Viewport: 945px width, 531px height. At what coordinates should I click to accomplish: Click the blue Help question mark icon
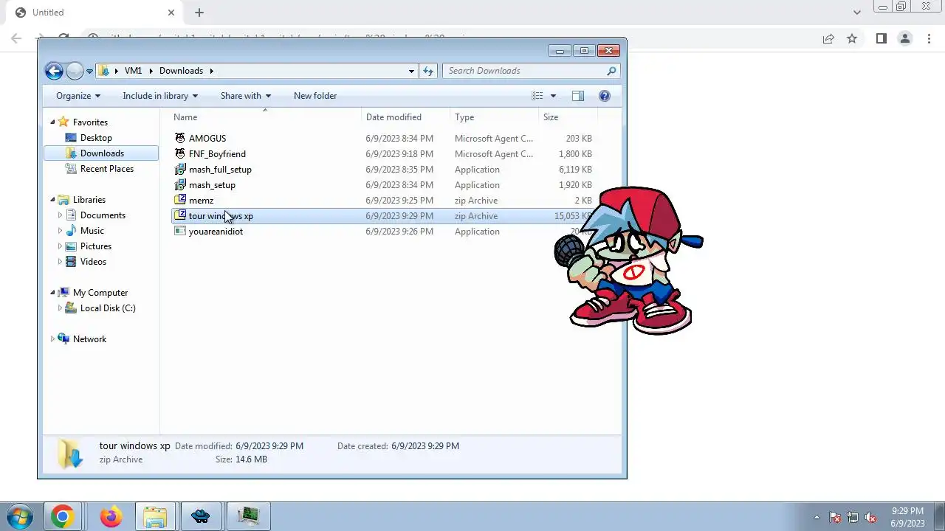605,96
